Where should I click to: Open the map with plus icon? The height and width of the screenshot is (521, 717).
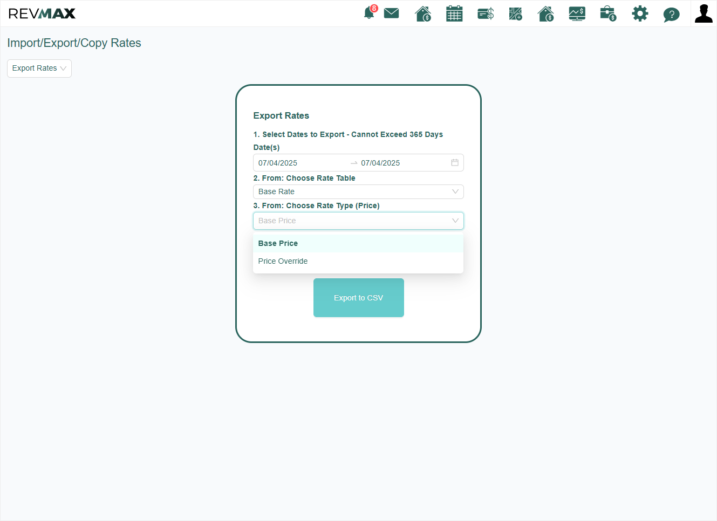(516, 13)
